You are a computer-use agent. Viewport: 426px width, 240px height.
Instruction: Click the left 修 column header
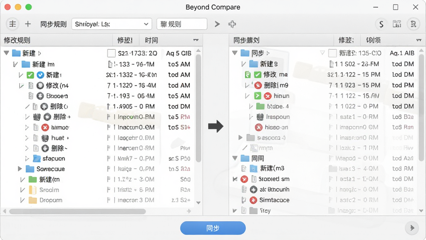(x=125, y=40)
